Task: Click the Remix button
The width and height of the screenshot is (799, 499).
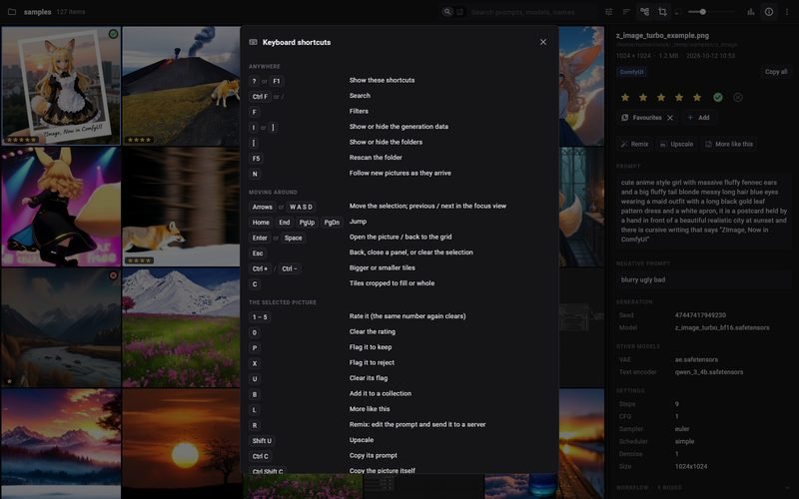Action: coord(634,144)
